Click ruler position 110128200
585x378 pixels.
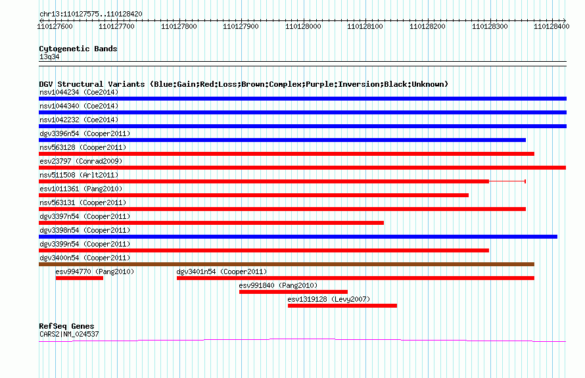(427, 26)
